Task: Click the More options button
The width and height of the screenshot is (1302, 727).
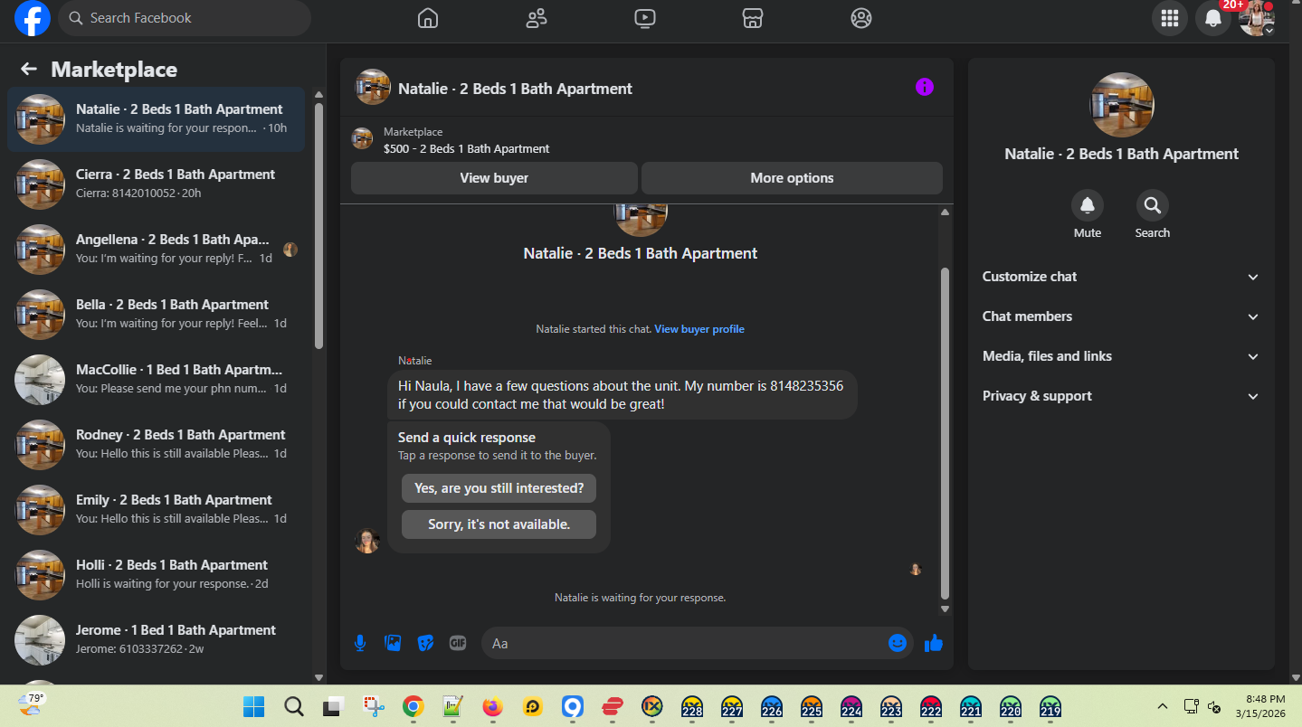Action: coord(792,178)
